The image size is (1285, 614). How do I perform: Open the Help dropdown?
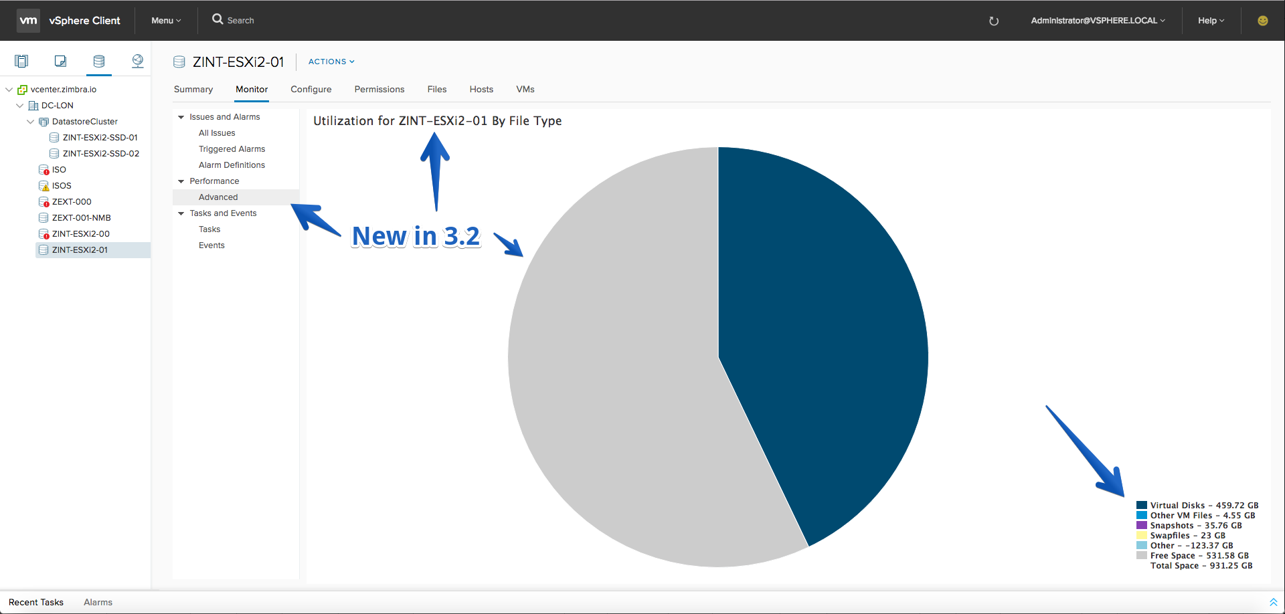(x=1211, y=21)
